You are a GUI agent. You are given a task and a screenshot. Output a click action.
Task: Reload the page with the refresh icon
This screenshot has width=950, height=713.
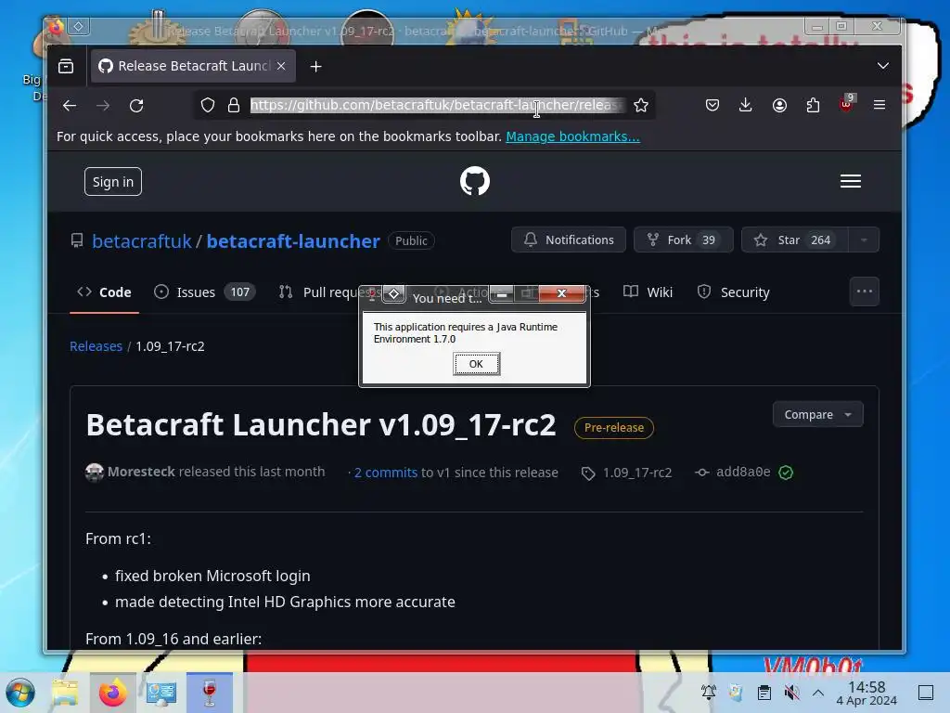tap(136, 106)
